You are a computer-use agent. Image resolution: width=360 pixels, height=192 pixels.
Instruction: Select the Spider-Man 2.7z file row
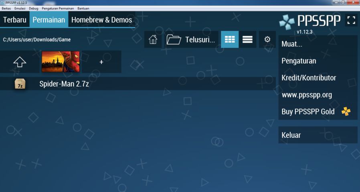tap(138, 84)
